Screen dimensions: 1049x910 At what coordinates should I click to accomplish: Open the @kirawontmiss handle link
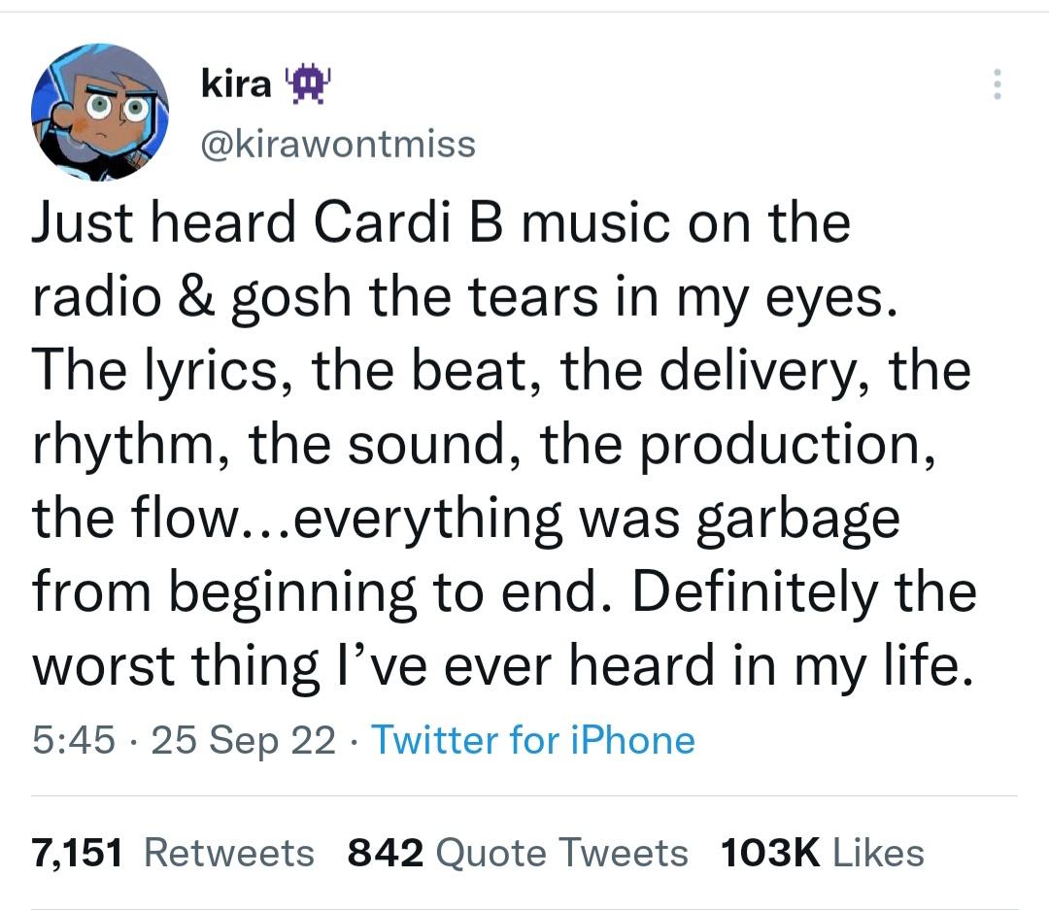click(x=338, y=145)
